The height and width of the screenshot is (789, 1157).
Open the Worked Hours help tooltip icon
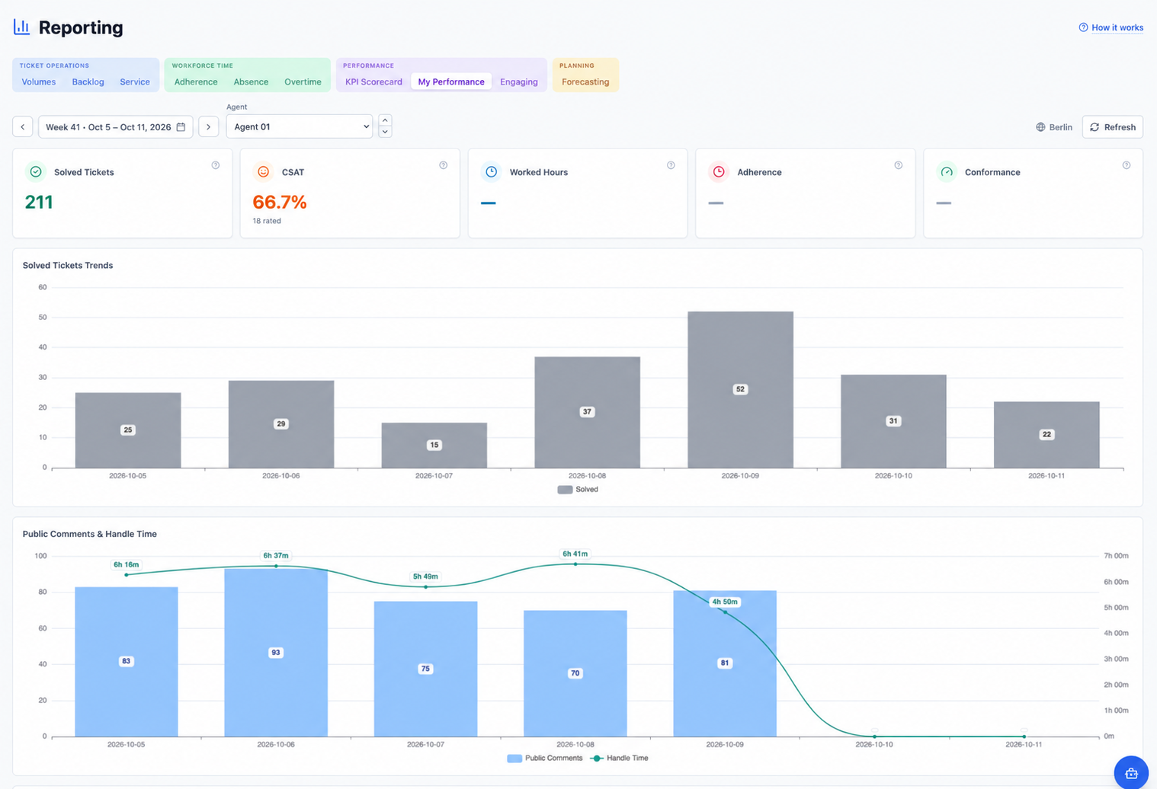[671, 165]
